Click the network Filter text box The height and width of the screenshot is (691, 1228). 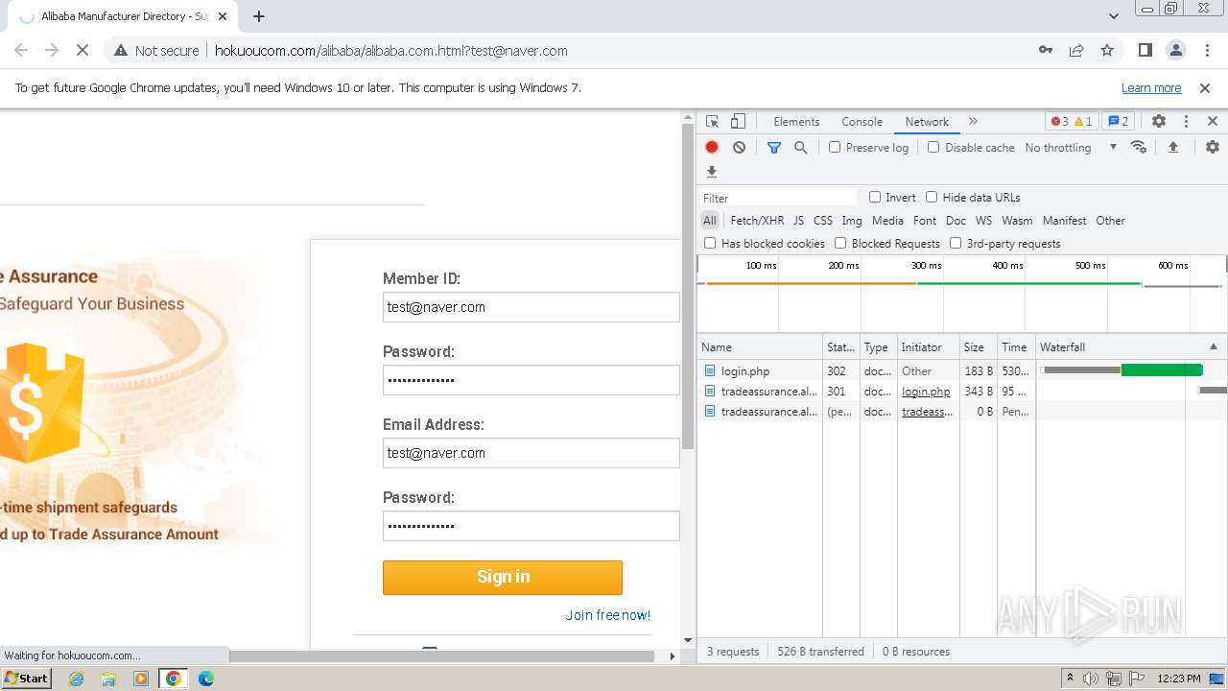click(x=778, y=198)
